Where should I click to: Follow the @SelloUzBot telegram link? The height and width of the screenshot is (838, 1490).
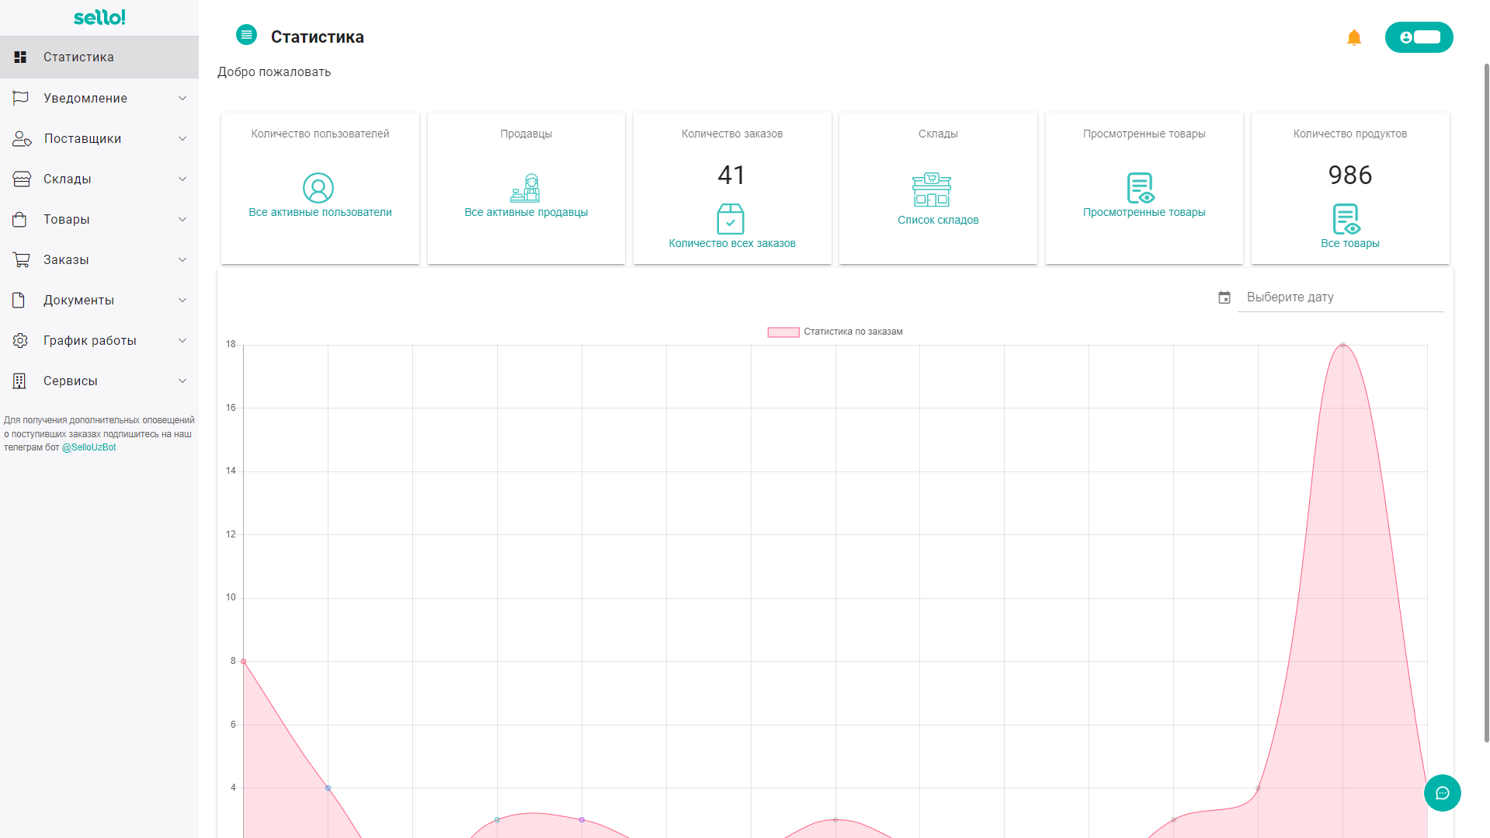coord(89,447)
